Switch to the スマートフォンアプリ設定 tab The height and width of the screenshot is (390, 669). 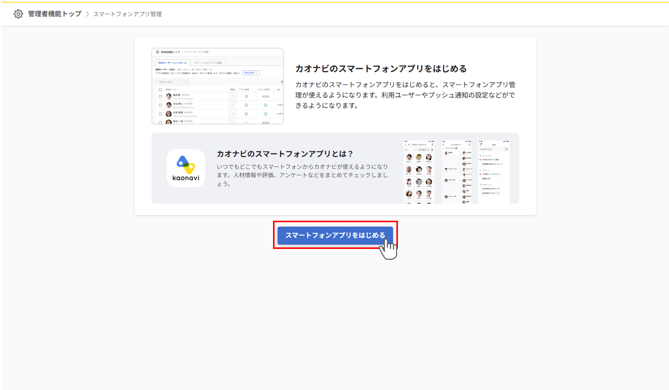(x=208, y=63)
